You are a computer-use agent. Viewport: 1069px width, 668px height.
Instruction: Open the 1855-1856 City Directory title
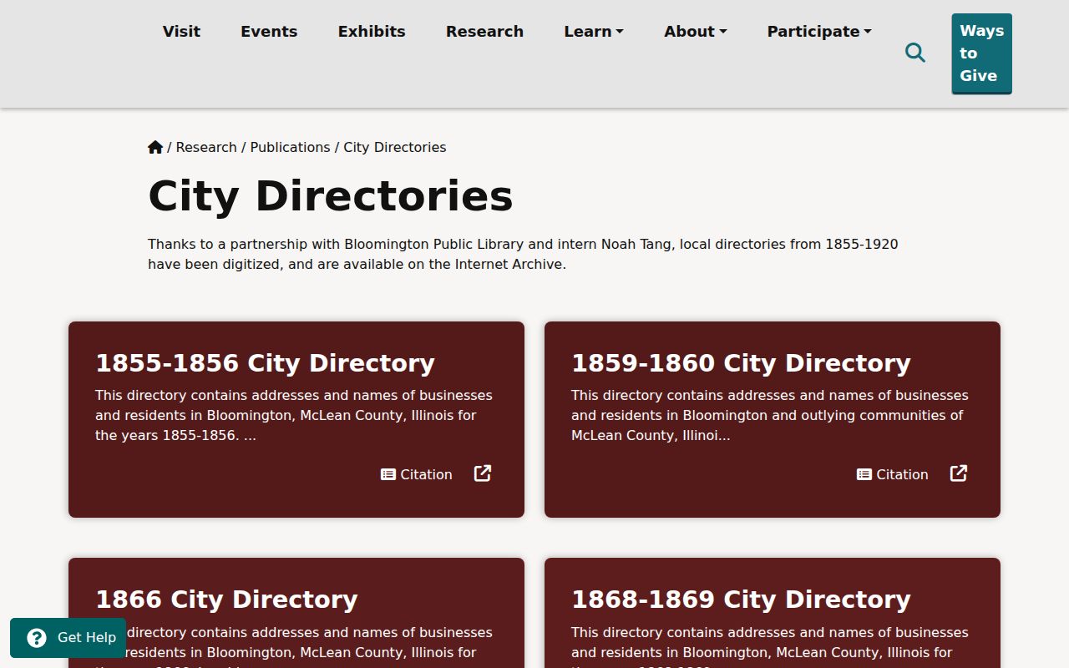pos(265,363)
